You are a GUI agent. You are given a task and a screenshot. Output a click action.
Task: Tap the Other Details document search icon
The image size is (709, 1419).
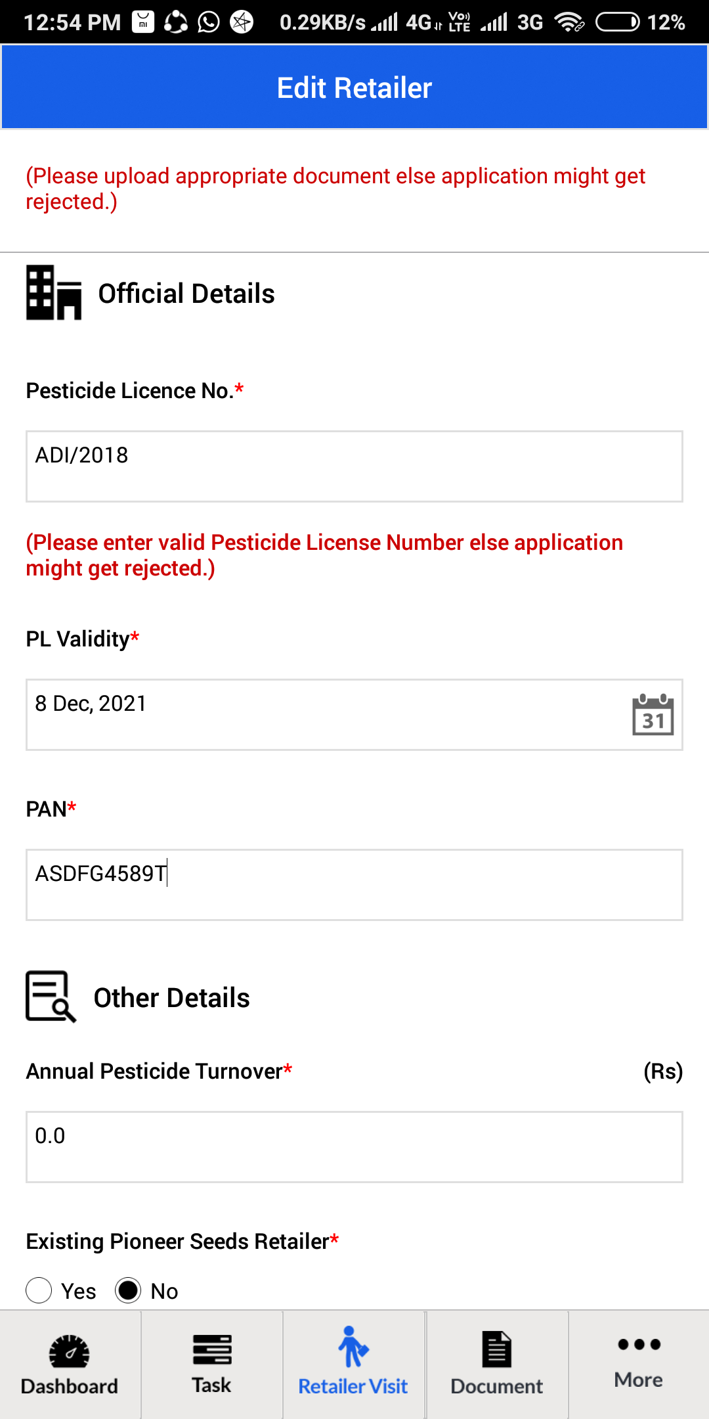[51, 997]
